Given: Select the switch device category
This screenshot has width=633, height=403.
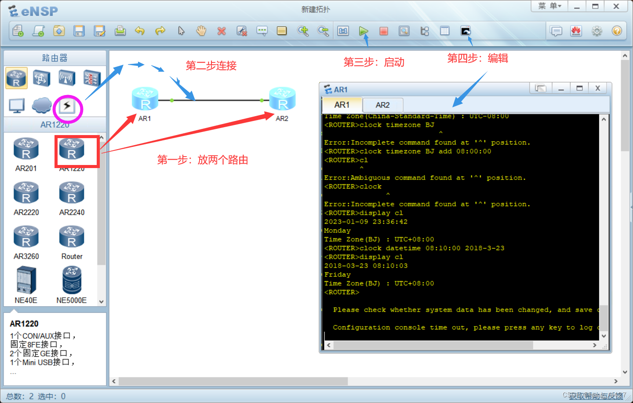Looking at the screenshot, I should pos(41,78).
